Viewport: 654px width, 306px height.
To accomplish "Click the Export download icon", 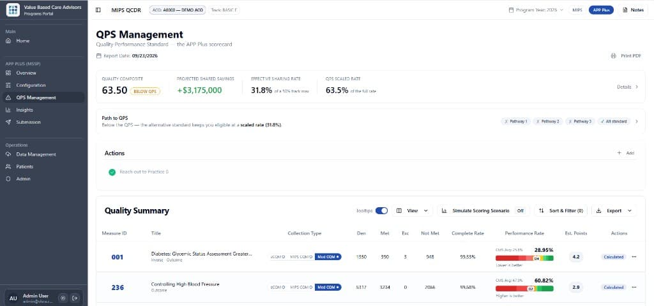I will point(599,210).
